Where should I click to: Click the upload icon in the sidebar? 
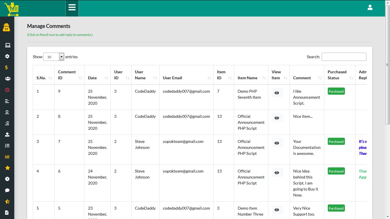click(x=7, y=134)
